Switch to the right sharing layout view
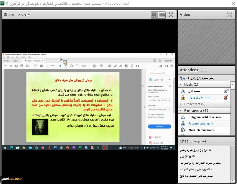The image size is (237, 184). 162,14
